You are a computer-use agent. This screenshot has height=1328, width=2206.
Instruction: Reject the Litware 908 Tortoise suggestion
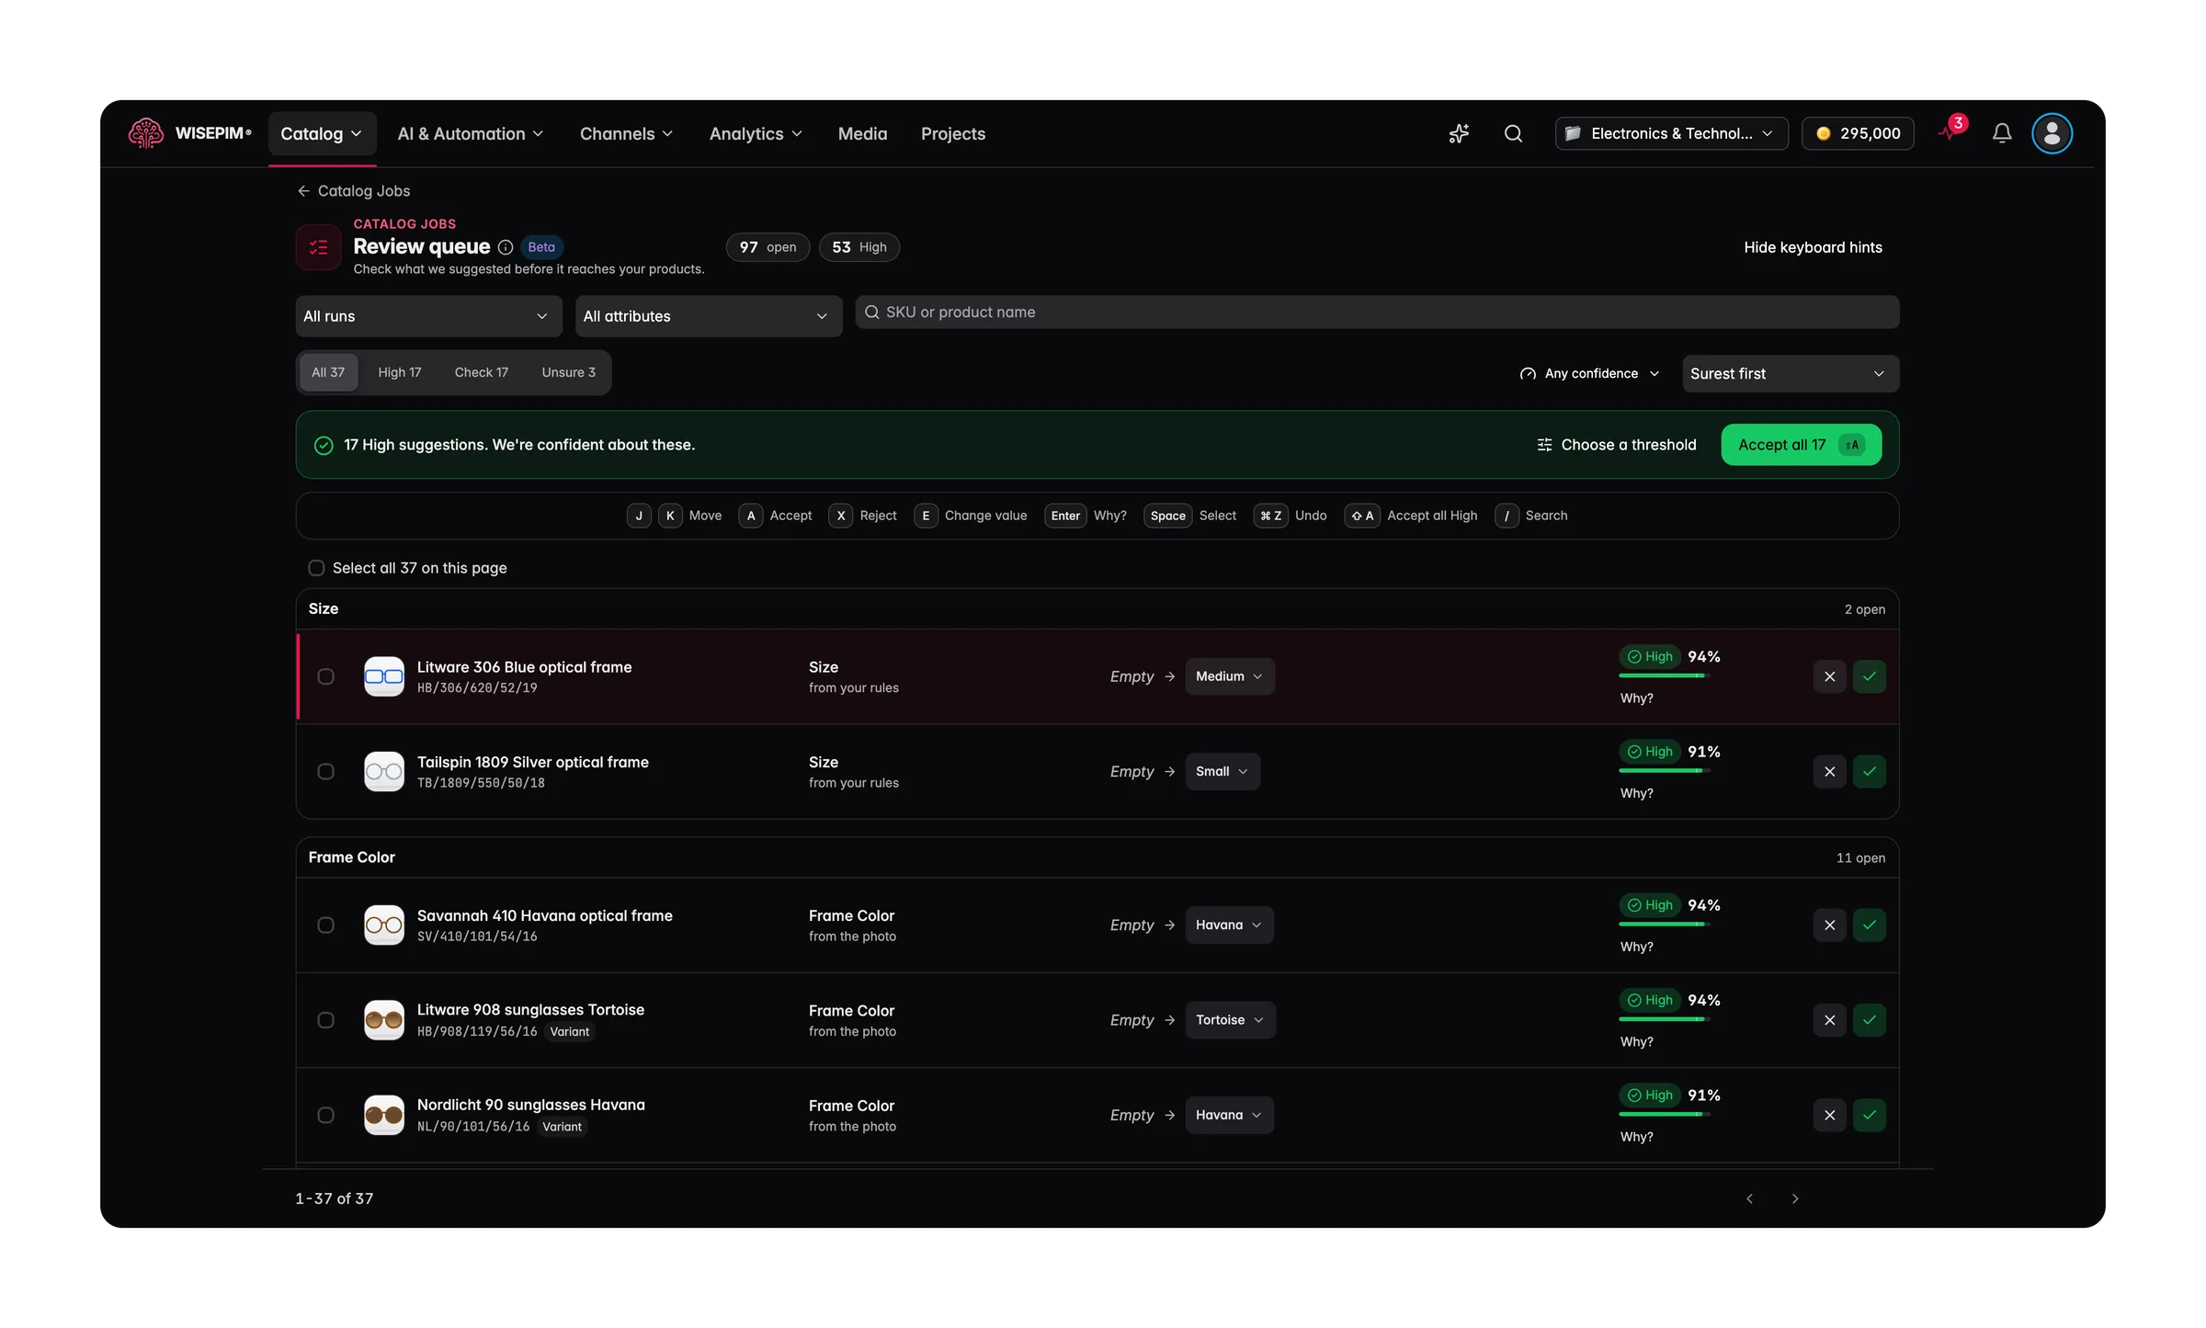(x=1829, y=1020)
